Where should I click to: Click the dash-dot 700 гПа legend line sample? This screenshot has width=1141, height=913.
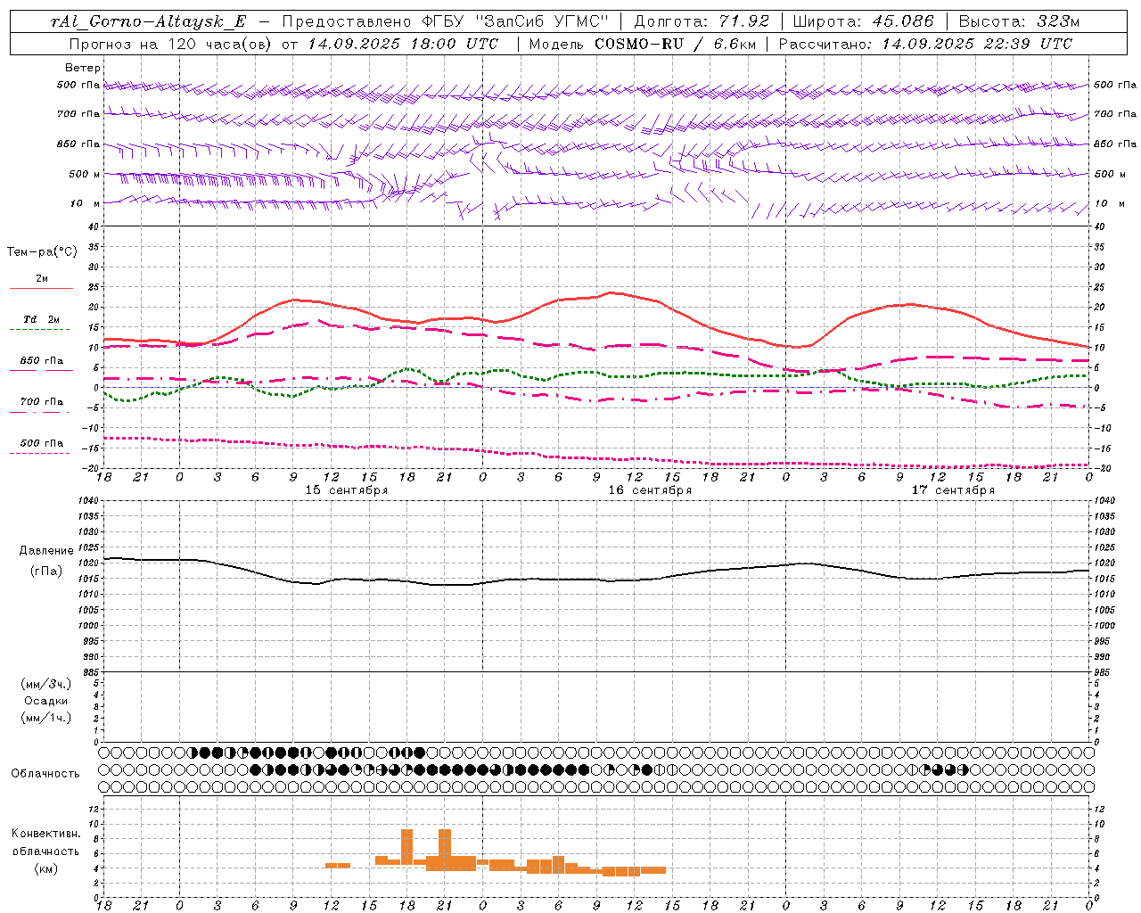click(x=41, y=412)
